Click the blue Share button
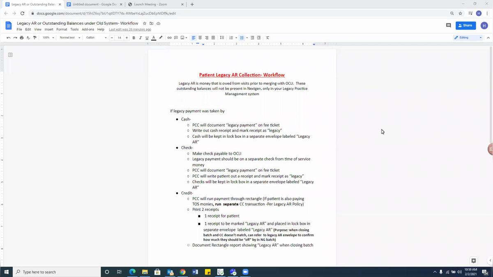493x277 pixels. (465, 25)
